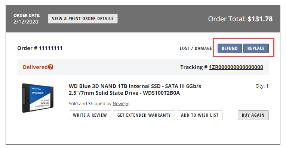Click the Buy Again button

pos(253,115)
